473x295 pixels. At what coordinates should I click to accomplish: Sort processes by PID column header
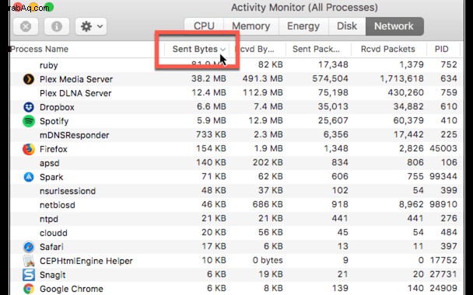point(442,49)
